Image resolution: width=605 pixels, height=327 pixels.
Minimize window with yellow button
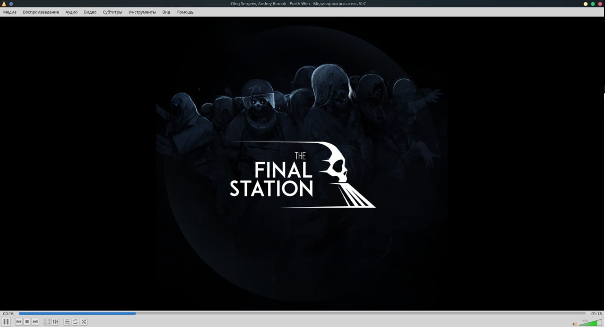click(x=586, y=4)
